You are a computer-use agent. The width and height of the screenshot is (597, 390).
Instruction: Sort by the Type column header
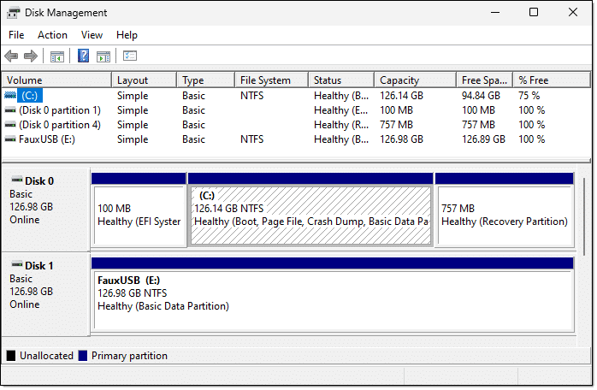(206, 80)
